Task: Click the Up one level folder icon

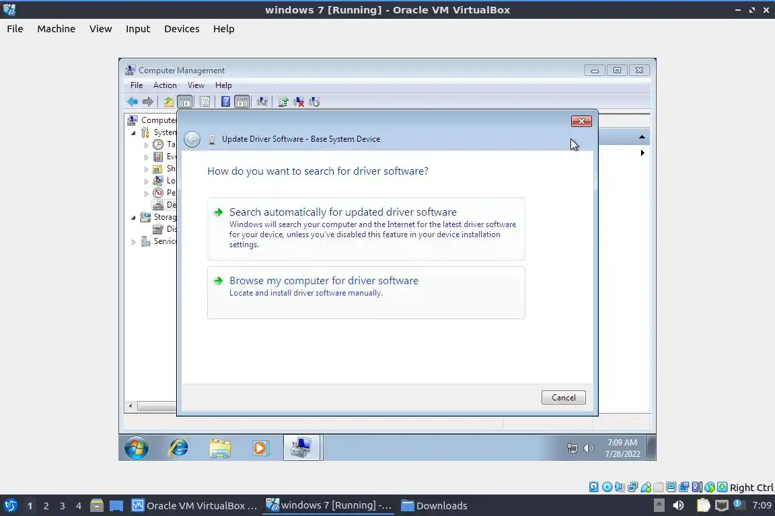Action: coord(169,101)
